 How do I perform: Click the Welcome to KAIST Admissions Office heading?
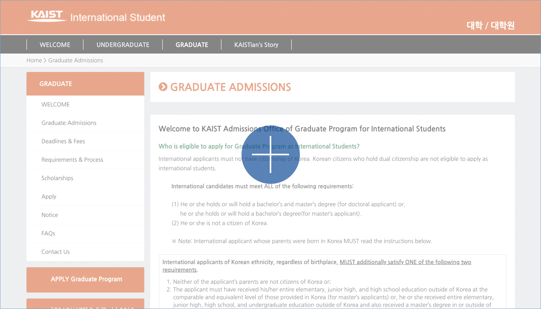coord(302,129)
